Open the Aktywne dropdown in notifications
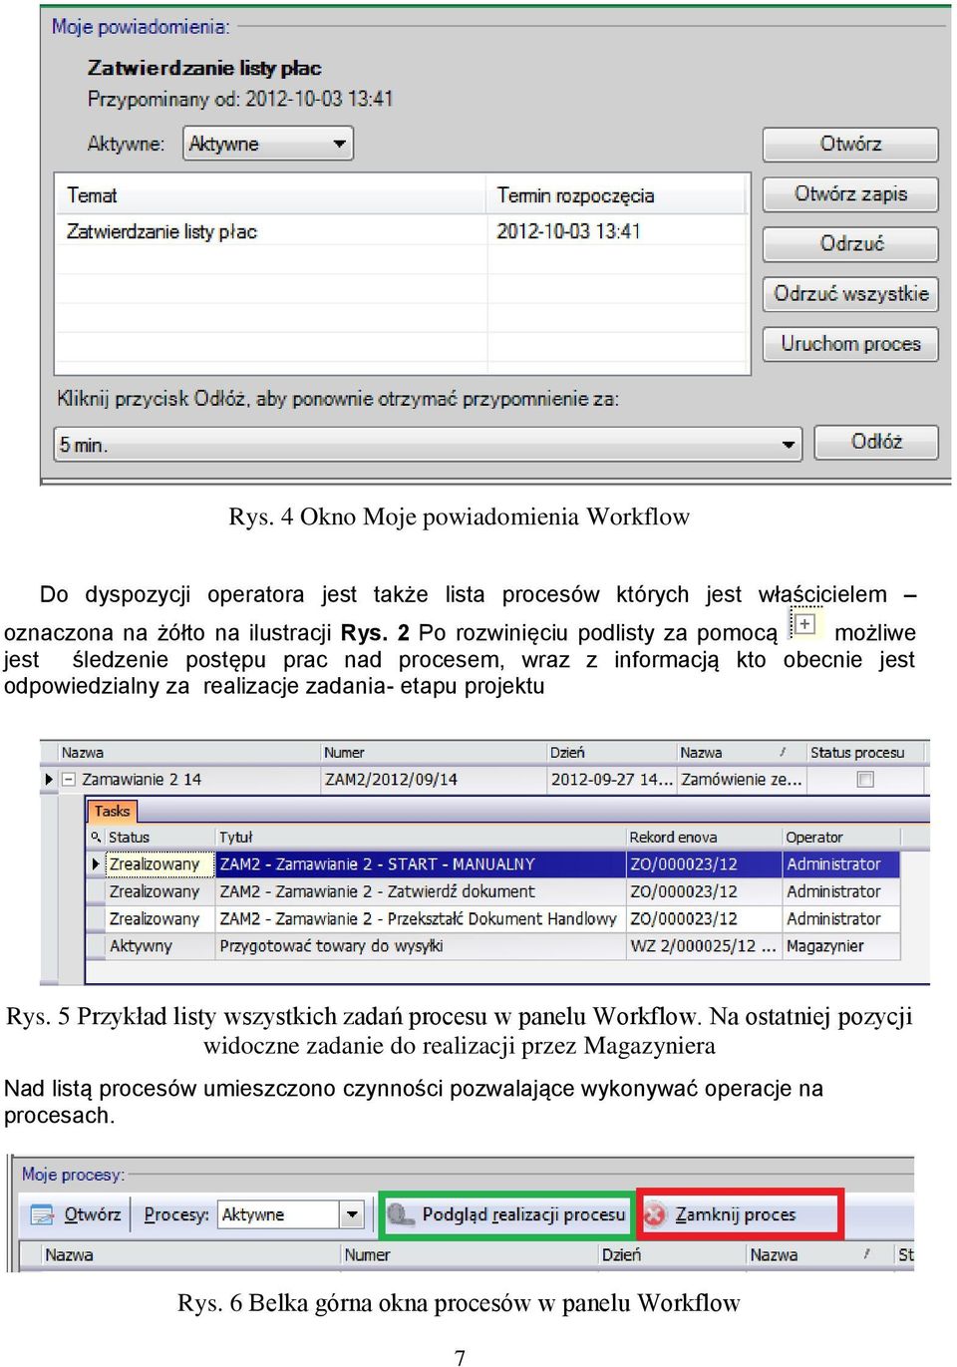Screen dimensions: 957x1367 click(x=268, y=144)
